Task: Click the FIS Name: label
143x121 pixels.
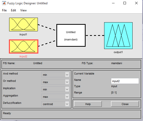Action: coord(9,63)
